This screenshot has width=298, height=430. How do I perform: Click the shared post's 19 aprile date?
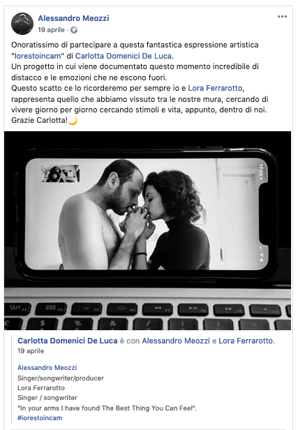31,351
